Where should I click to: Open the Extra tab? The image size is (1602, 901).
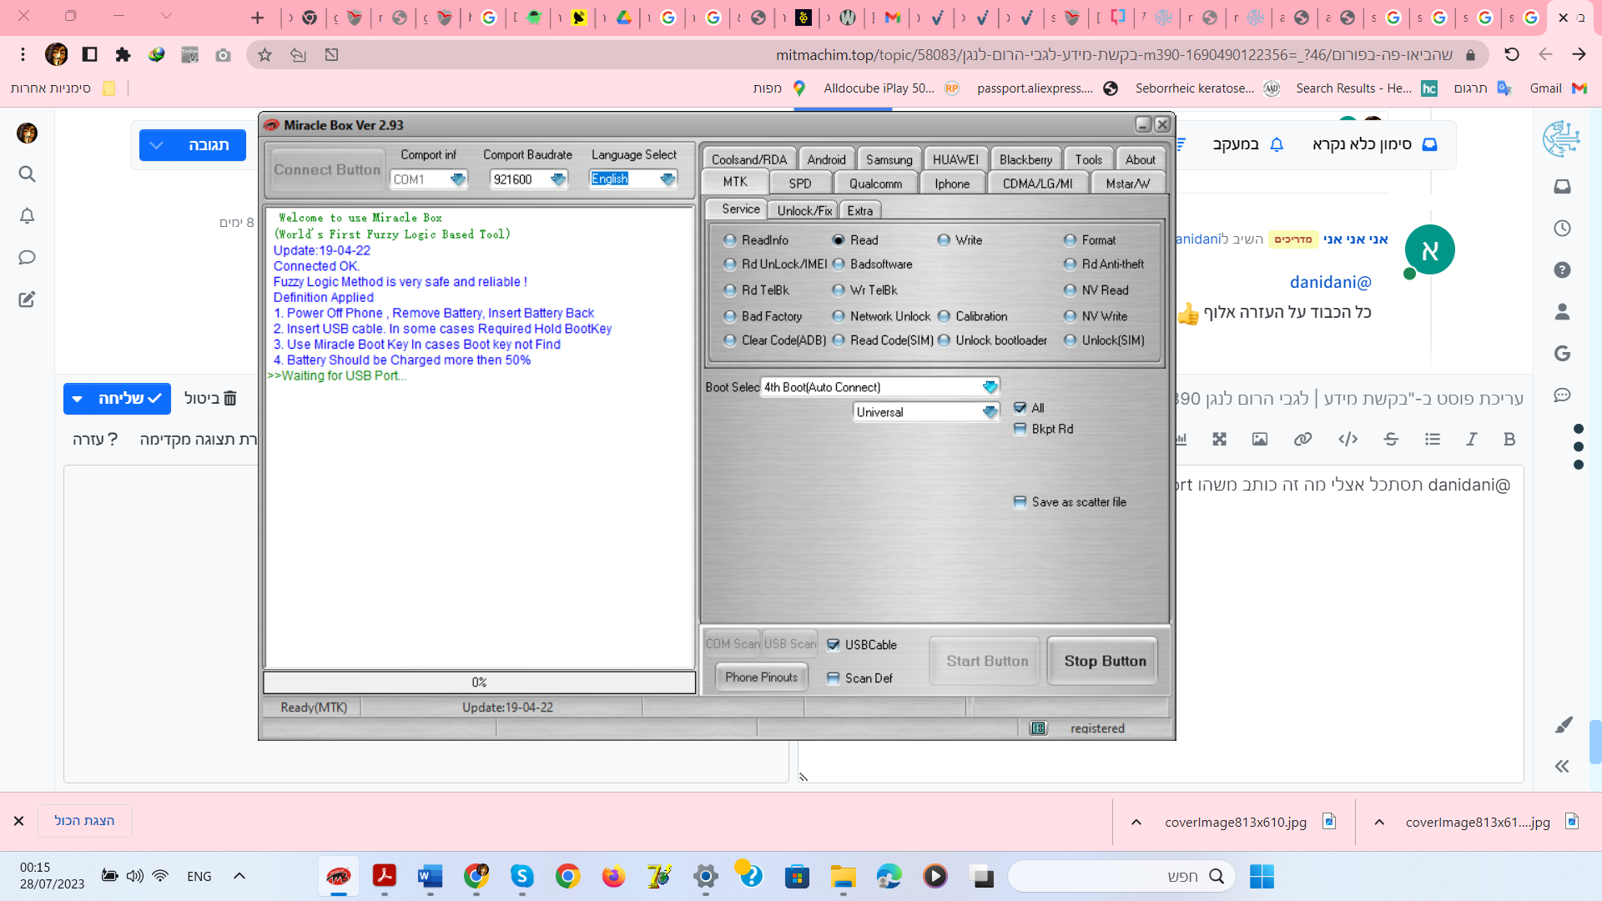tap(860, 211)
